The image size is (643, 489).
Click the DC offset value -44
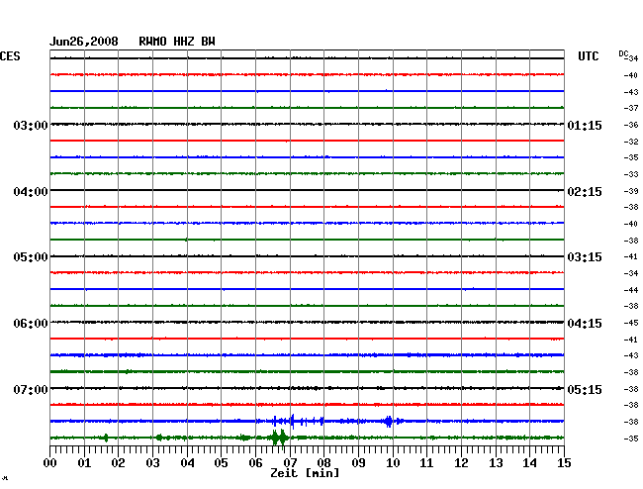coord(631,290)
